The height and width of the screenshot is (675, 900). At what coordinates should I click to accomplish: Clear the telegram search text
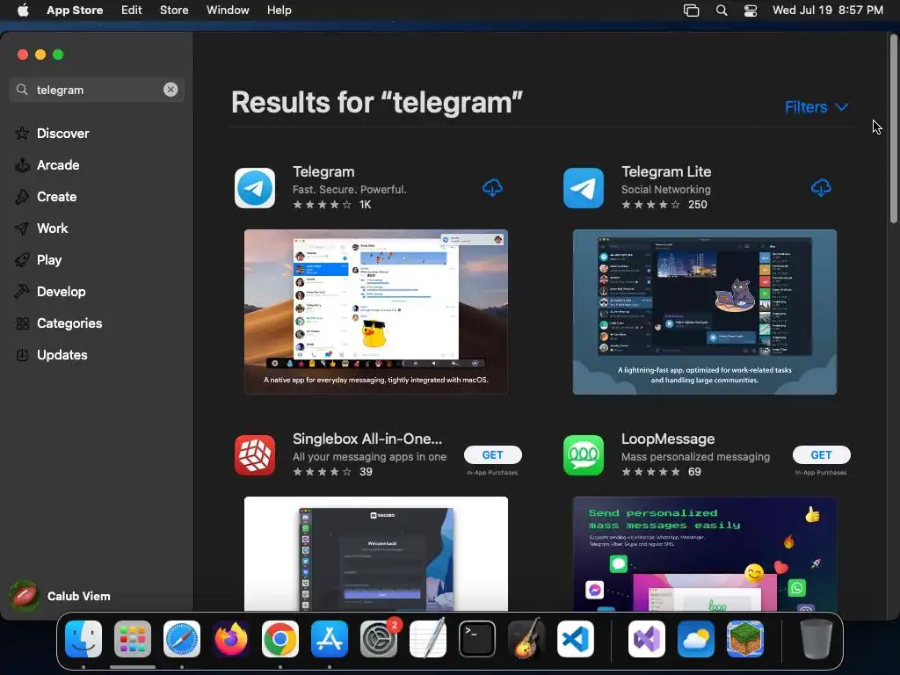coord(171,90)
